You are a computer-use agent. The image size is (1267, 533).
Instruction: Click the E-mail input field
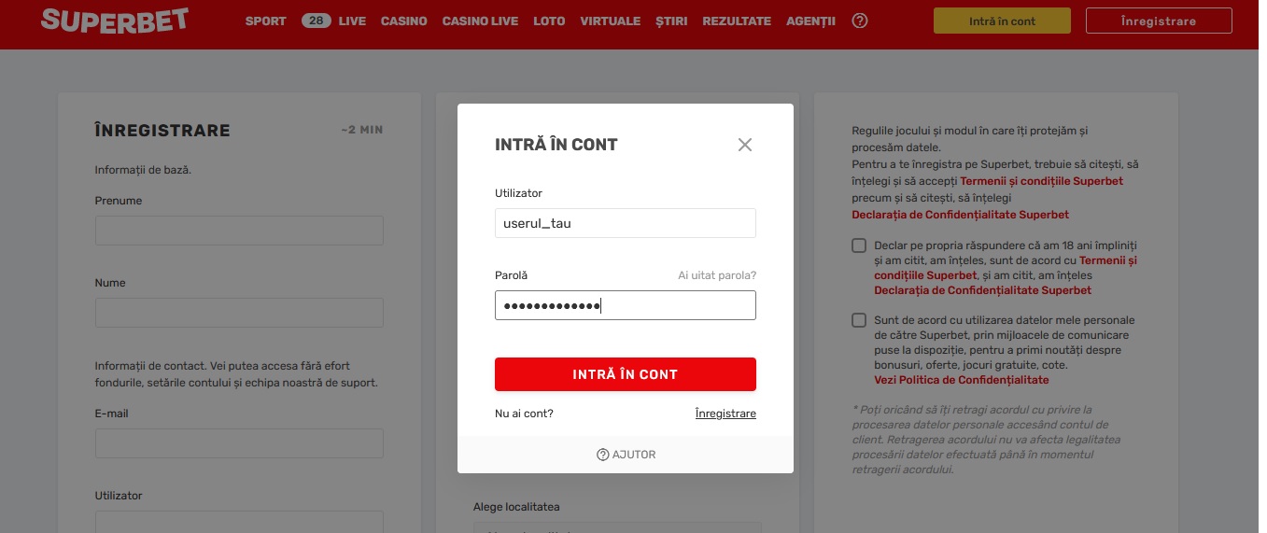click(239, 443)
